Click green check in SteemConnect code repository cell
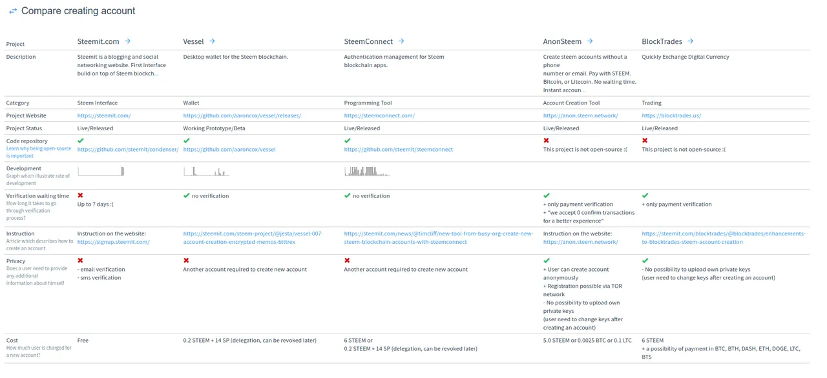 [348, 140]
